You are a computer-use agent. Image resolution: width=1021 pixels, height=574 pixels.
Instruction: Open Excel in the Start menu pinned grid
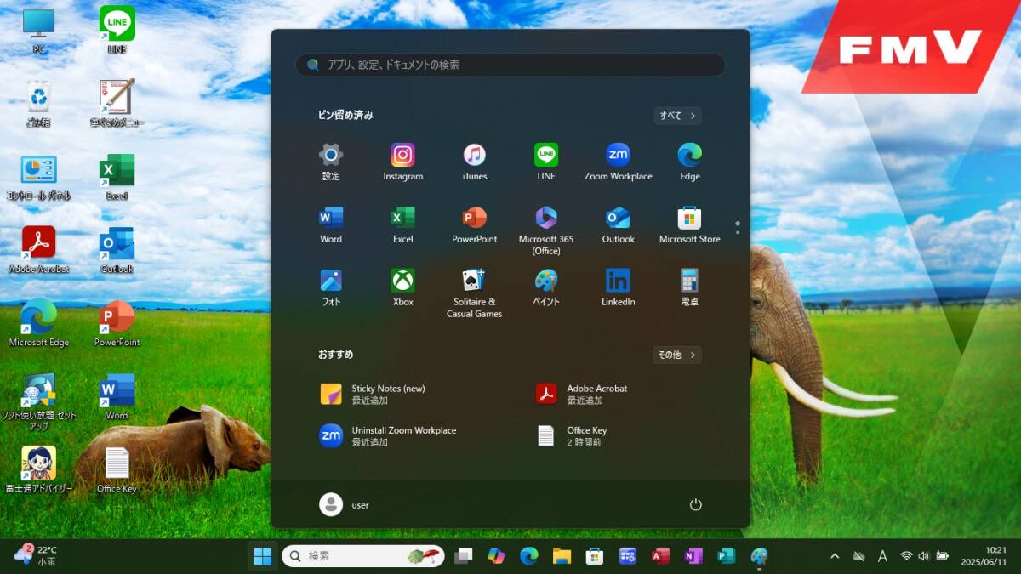(402, 224)
